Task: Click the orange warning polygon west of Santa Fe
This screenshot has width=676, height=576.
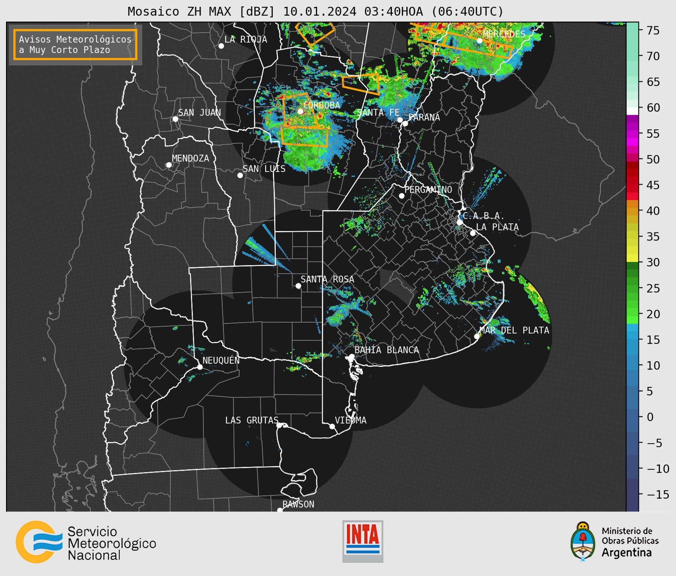Action: pyautogui.click(x=361, y=84)
